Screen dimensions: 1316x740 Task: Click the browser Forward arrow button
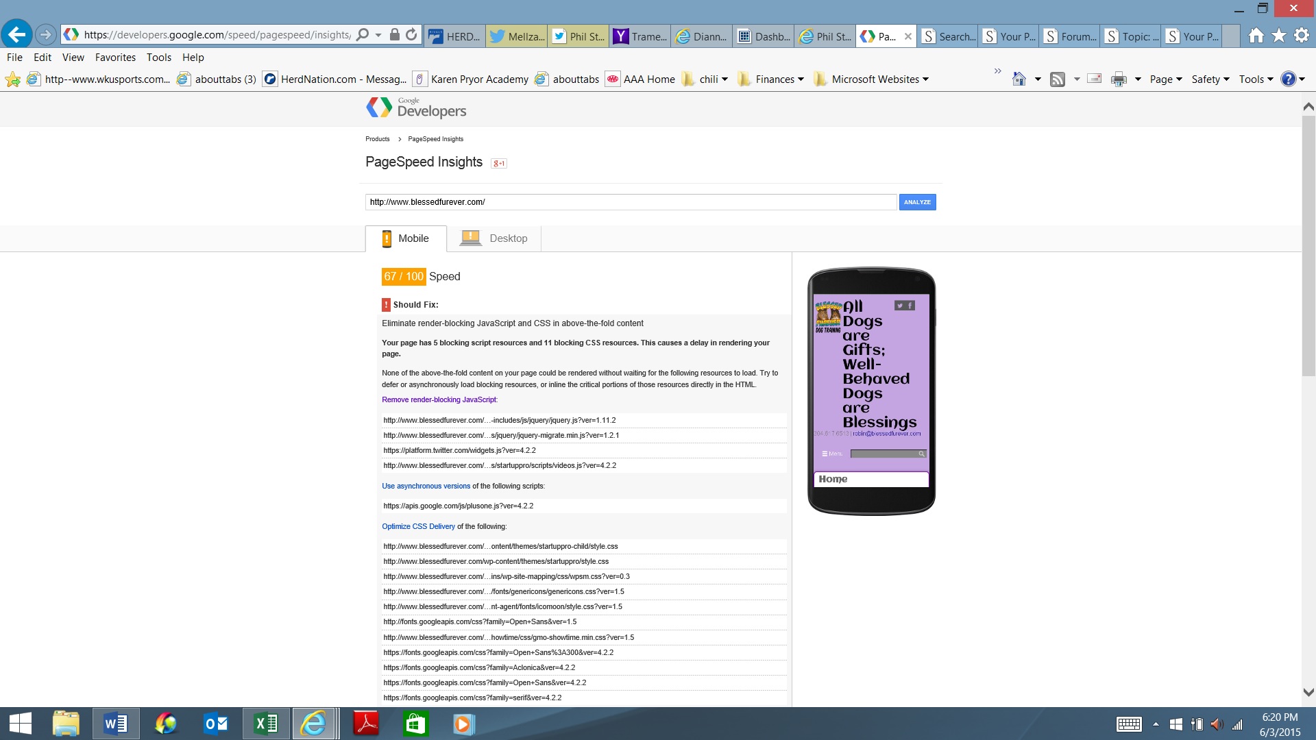pos(45,34)
